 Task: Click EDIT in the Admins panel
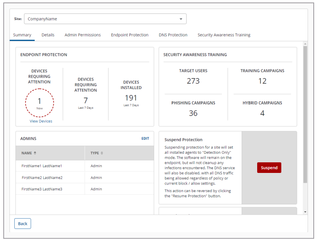[145, 139]
